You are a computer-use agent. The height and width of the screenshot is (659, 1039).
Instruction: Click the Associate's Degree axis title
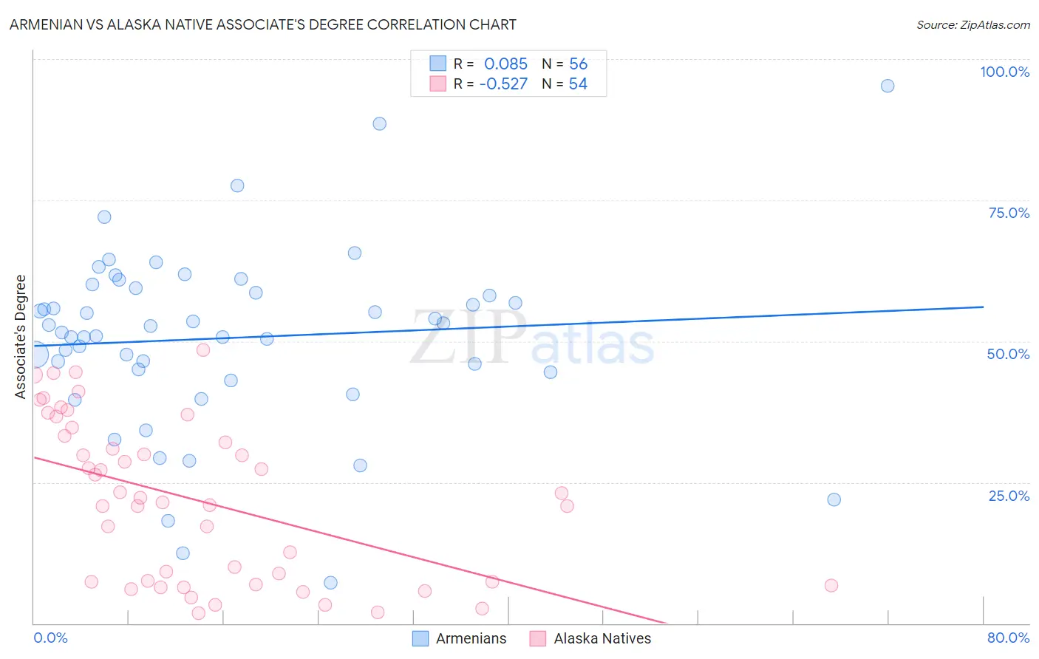click(21, 337)
